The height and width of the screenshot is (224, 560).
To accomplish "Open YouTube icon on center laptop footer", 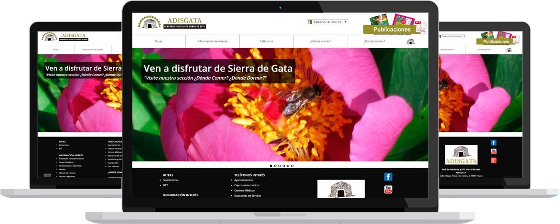I will pos(388,190).
